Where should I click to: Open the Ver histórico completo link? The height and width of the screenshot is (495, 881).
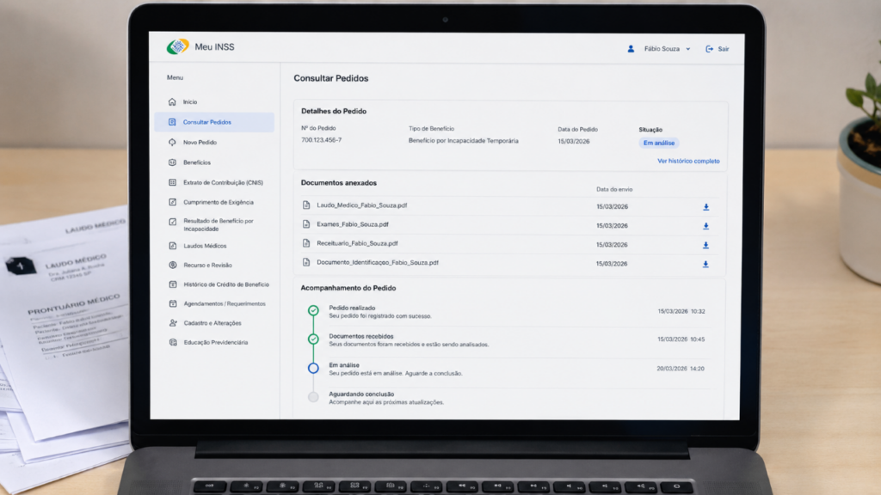(x=688, y=161)
